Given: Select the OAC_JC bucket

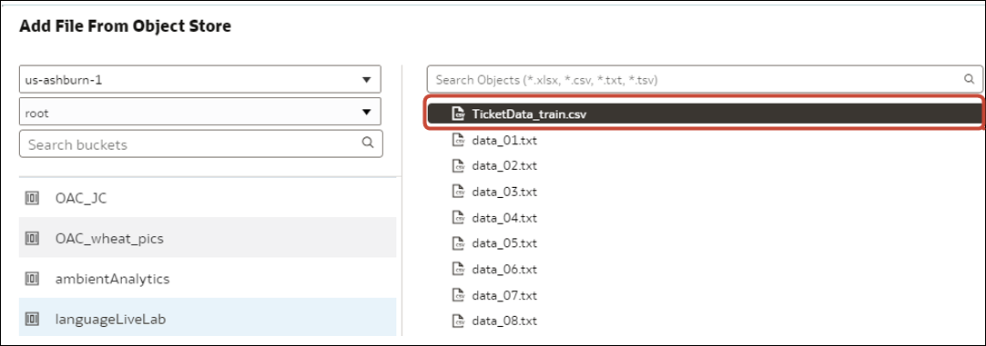Looking at the screenshot, I should 208,198.
